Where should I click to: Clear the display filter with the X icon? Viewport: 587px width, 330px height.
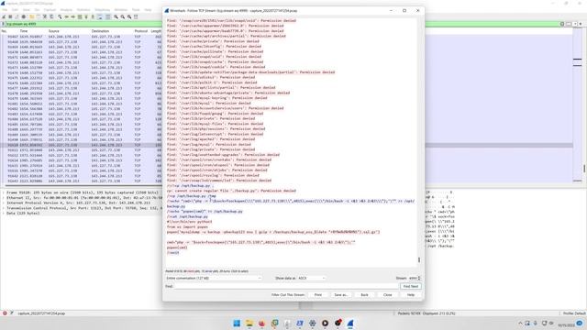pyautogui.click(x=562, y=24)
